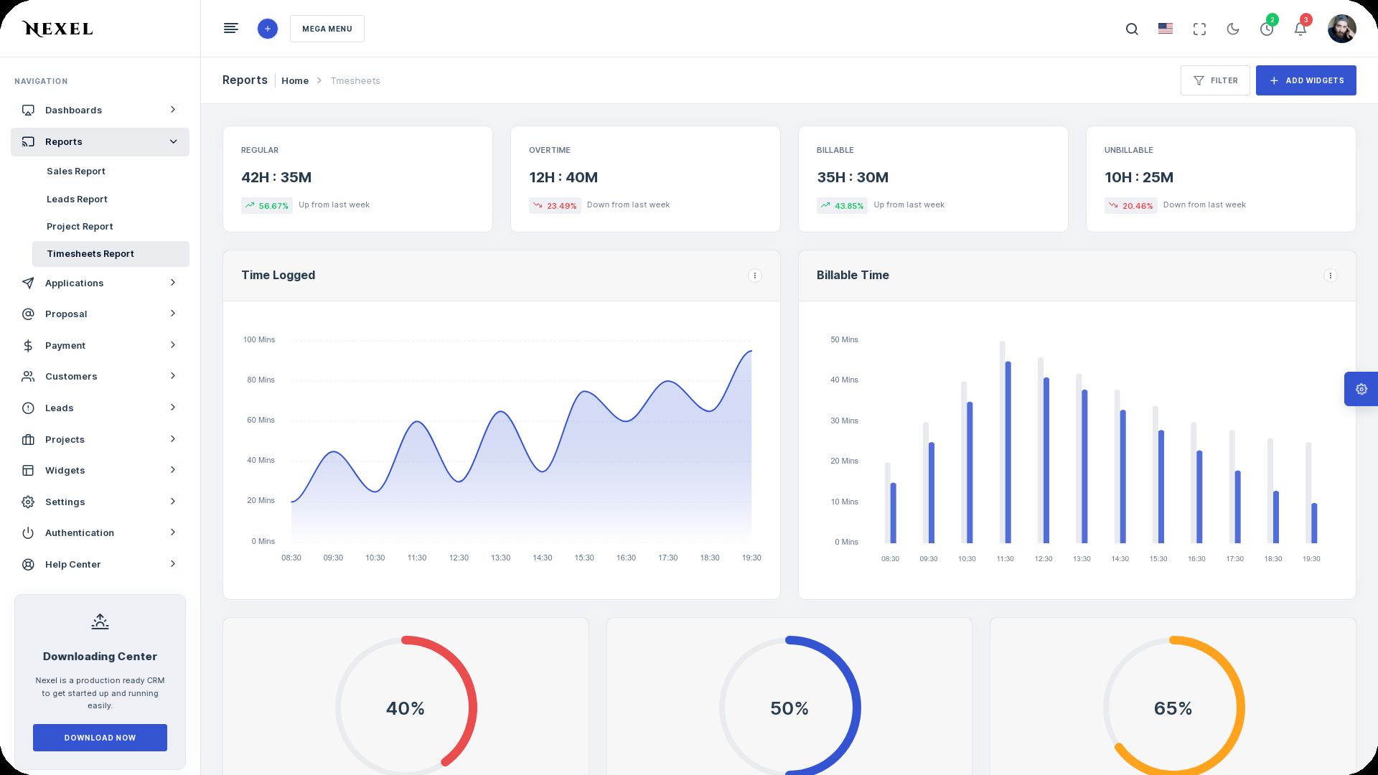Open the floating theme settings gear

pyautogui.click(x=1361, y=389)
